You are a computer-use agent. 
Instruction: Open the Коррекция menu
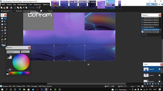point(37,5)
